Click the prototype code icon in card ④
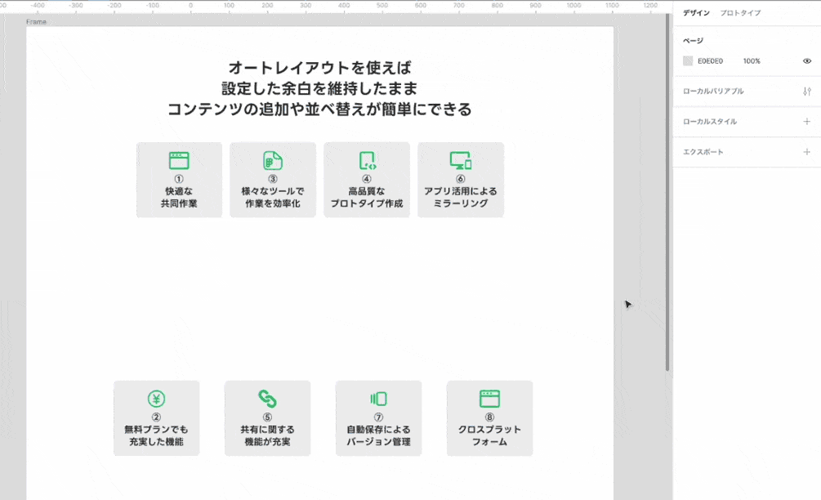 (x=367, y=160)
